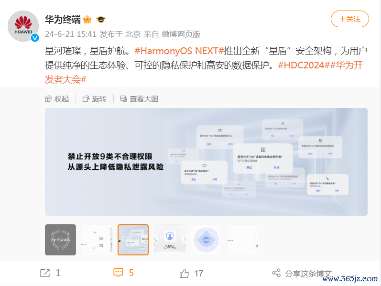The width and height of the screenshot is (381, 286).
Task: Click 分享这条博文 share icon
Action: tap(276, 273)
